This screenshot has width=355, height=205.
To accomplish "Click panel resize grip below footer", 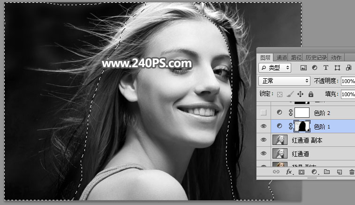I will 312,178.
